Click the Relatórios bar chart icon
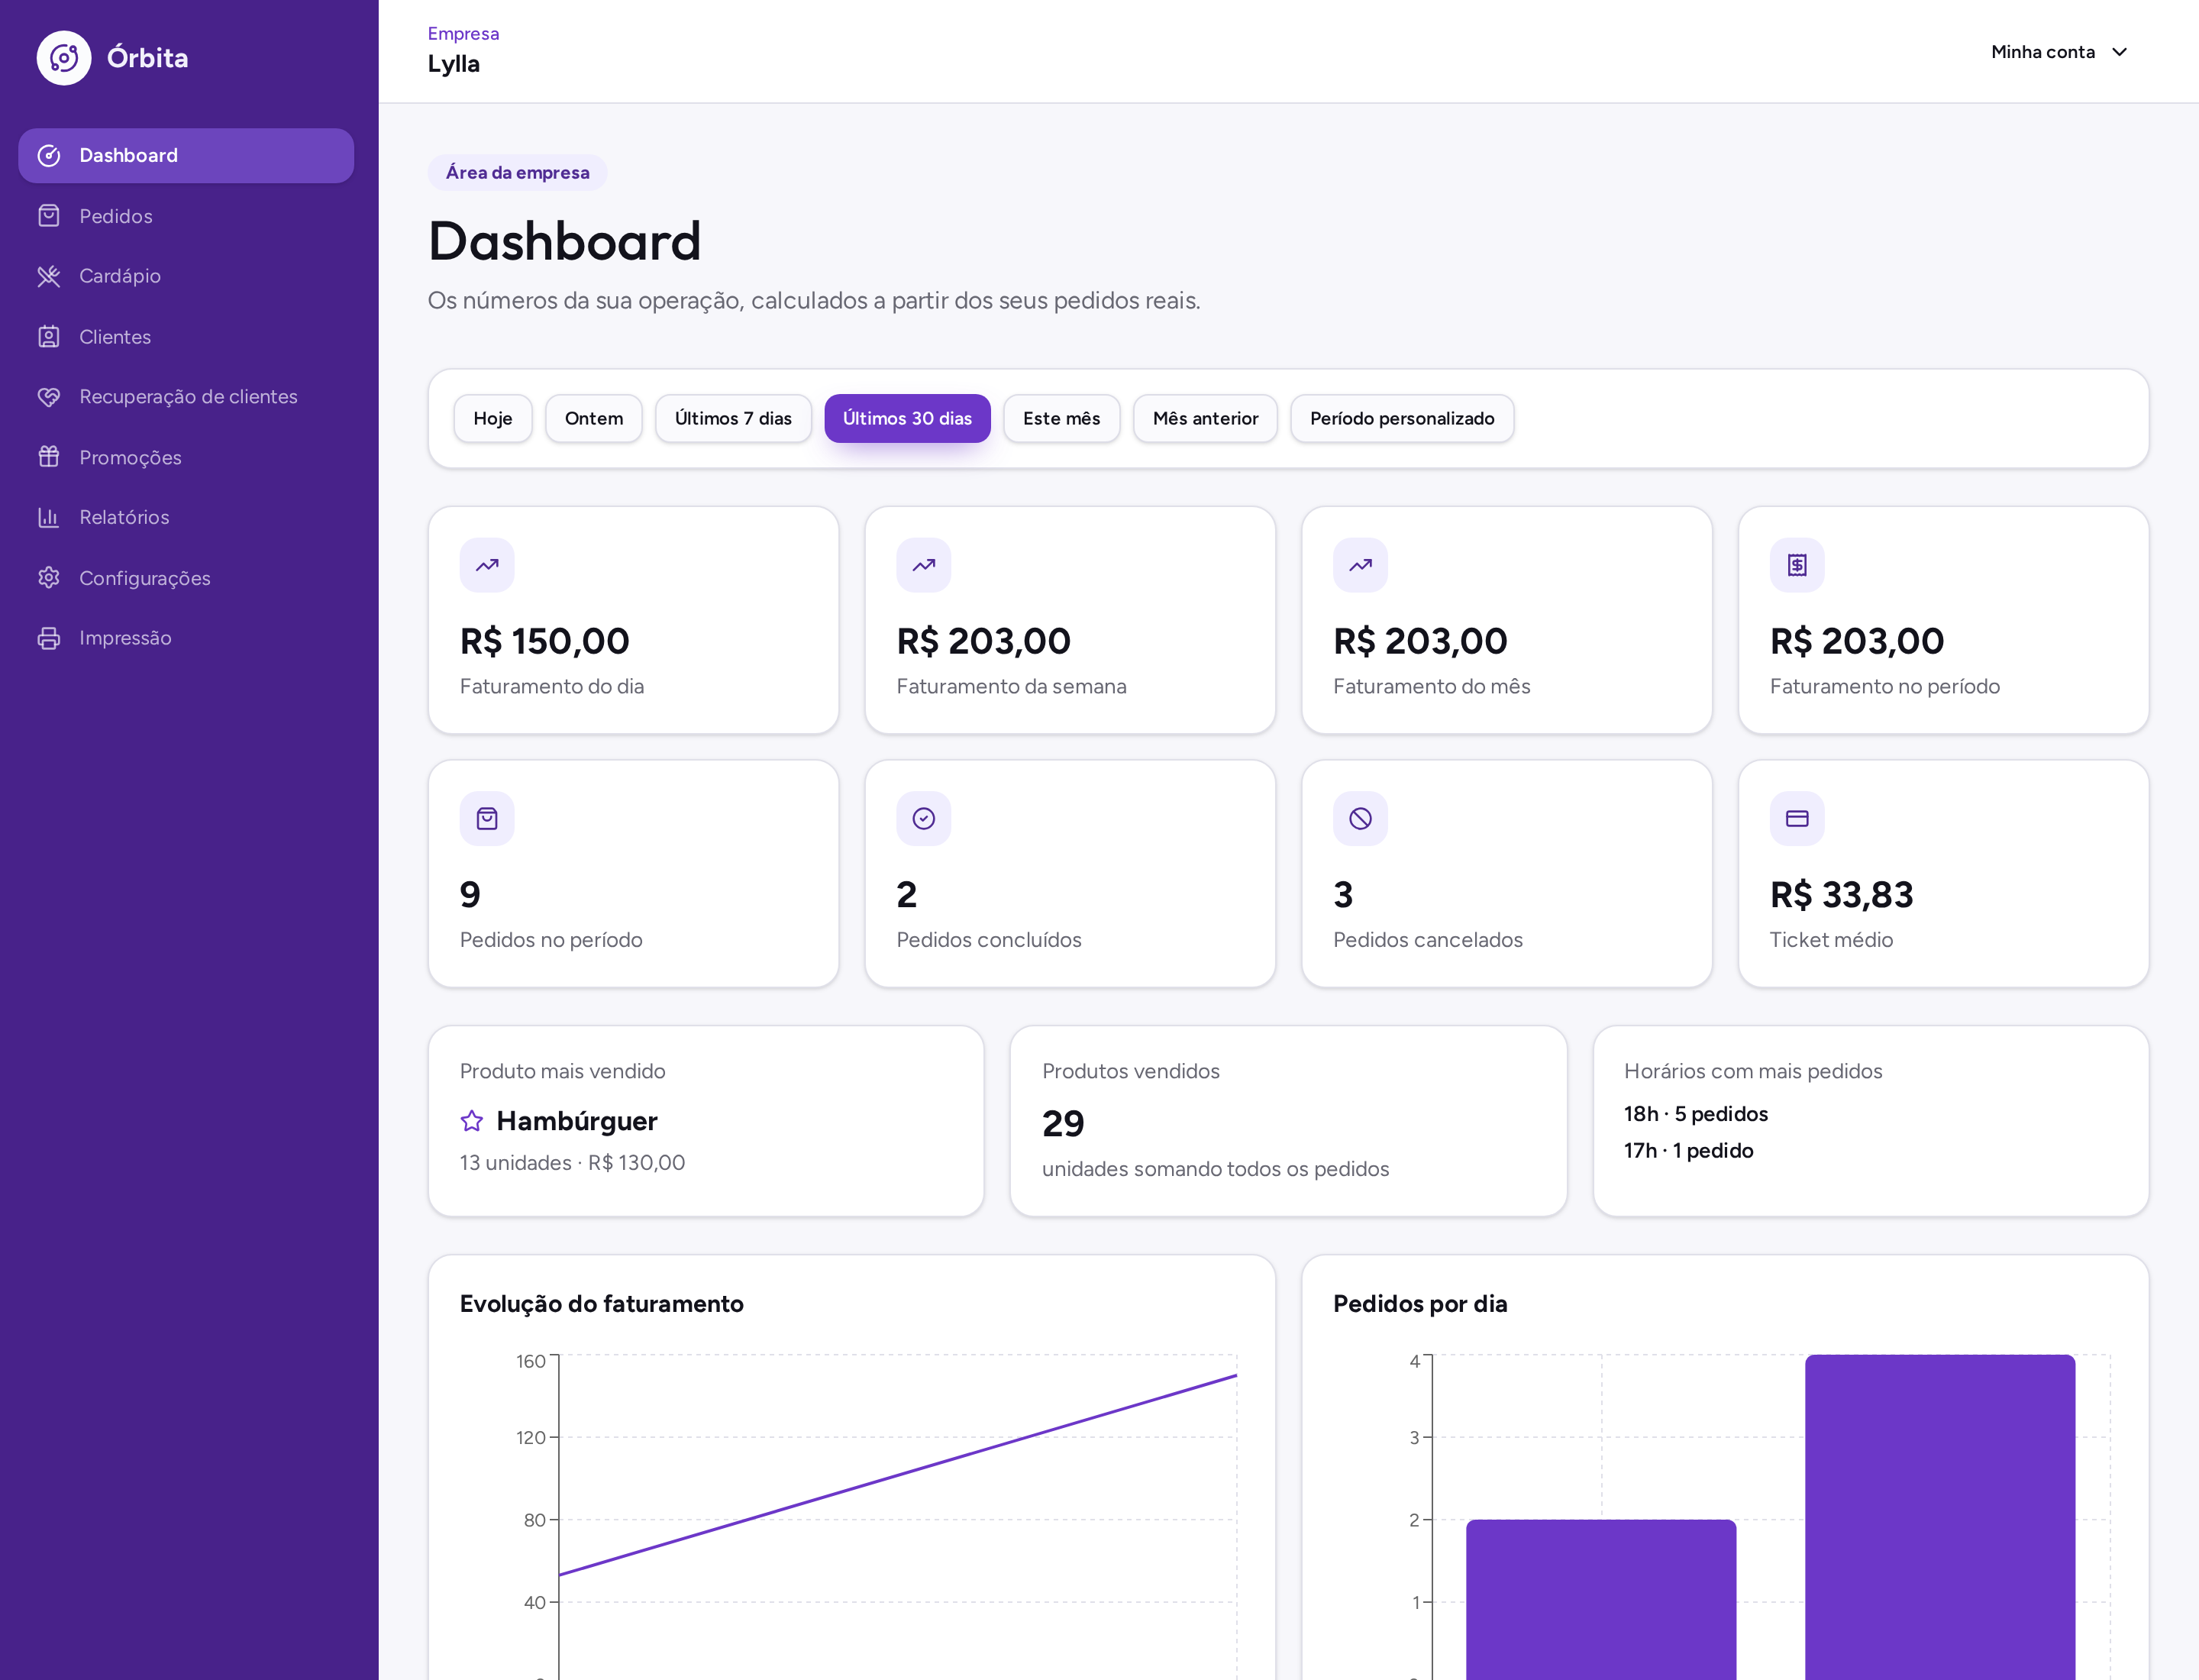The width and height of the screenshot is (2199, 1680). (49, 517)
